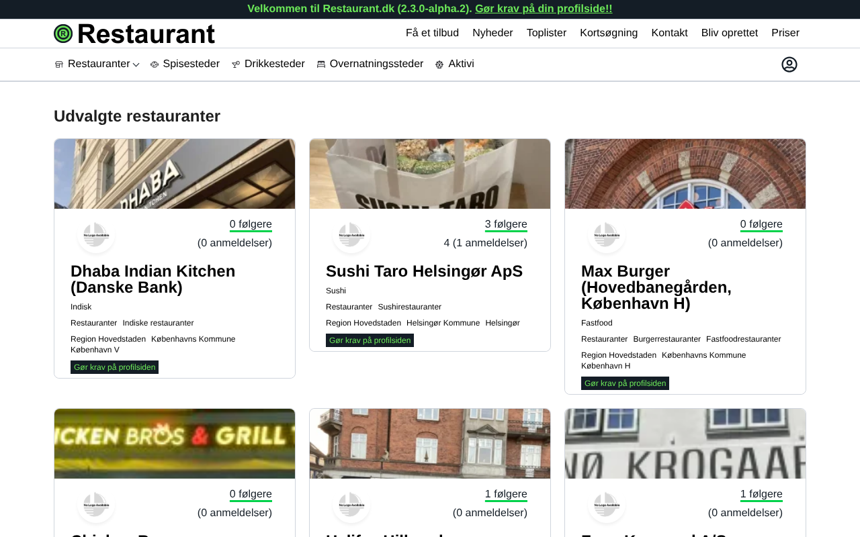
Task: Click the Aktivi category icon
Action: pyautogui.click(x=439, y=64)
